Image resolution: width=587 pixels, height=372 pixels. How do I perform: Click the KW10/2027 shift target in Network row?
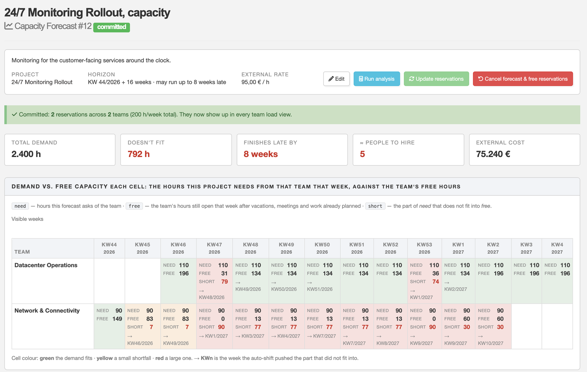coord(491,343)
